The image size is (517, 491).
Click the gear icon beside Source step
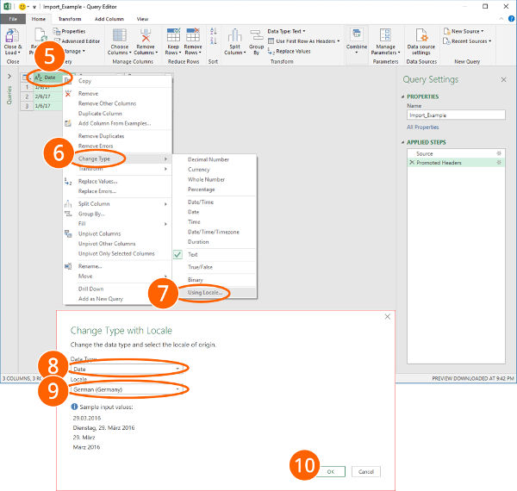pyautogui.click(x=499, y=153)
